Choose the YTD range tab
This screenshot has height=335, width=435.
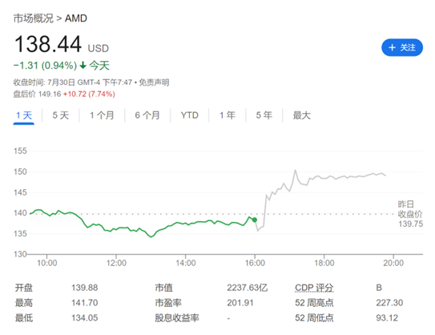(190, 115)
